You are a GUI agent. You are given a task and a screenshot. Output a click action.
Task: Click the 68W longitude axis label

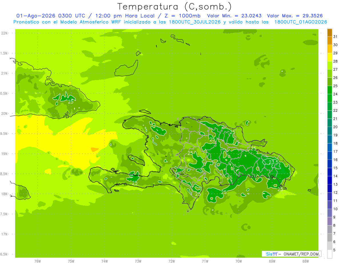pos(306,261)
